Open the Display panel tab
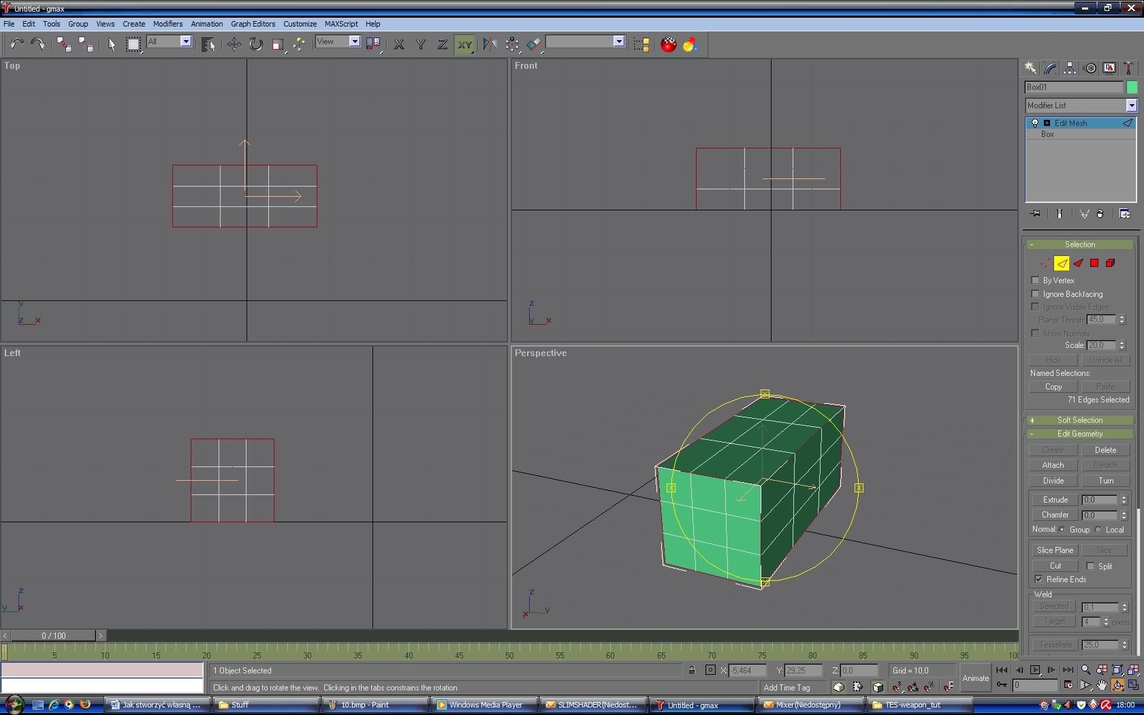The height and width of the screenshot is (715, 1144). (x=1110, y=68)
